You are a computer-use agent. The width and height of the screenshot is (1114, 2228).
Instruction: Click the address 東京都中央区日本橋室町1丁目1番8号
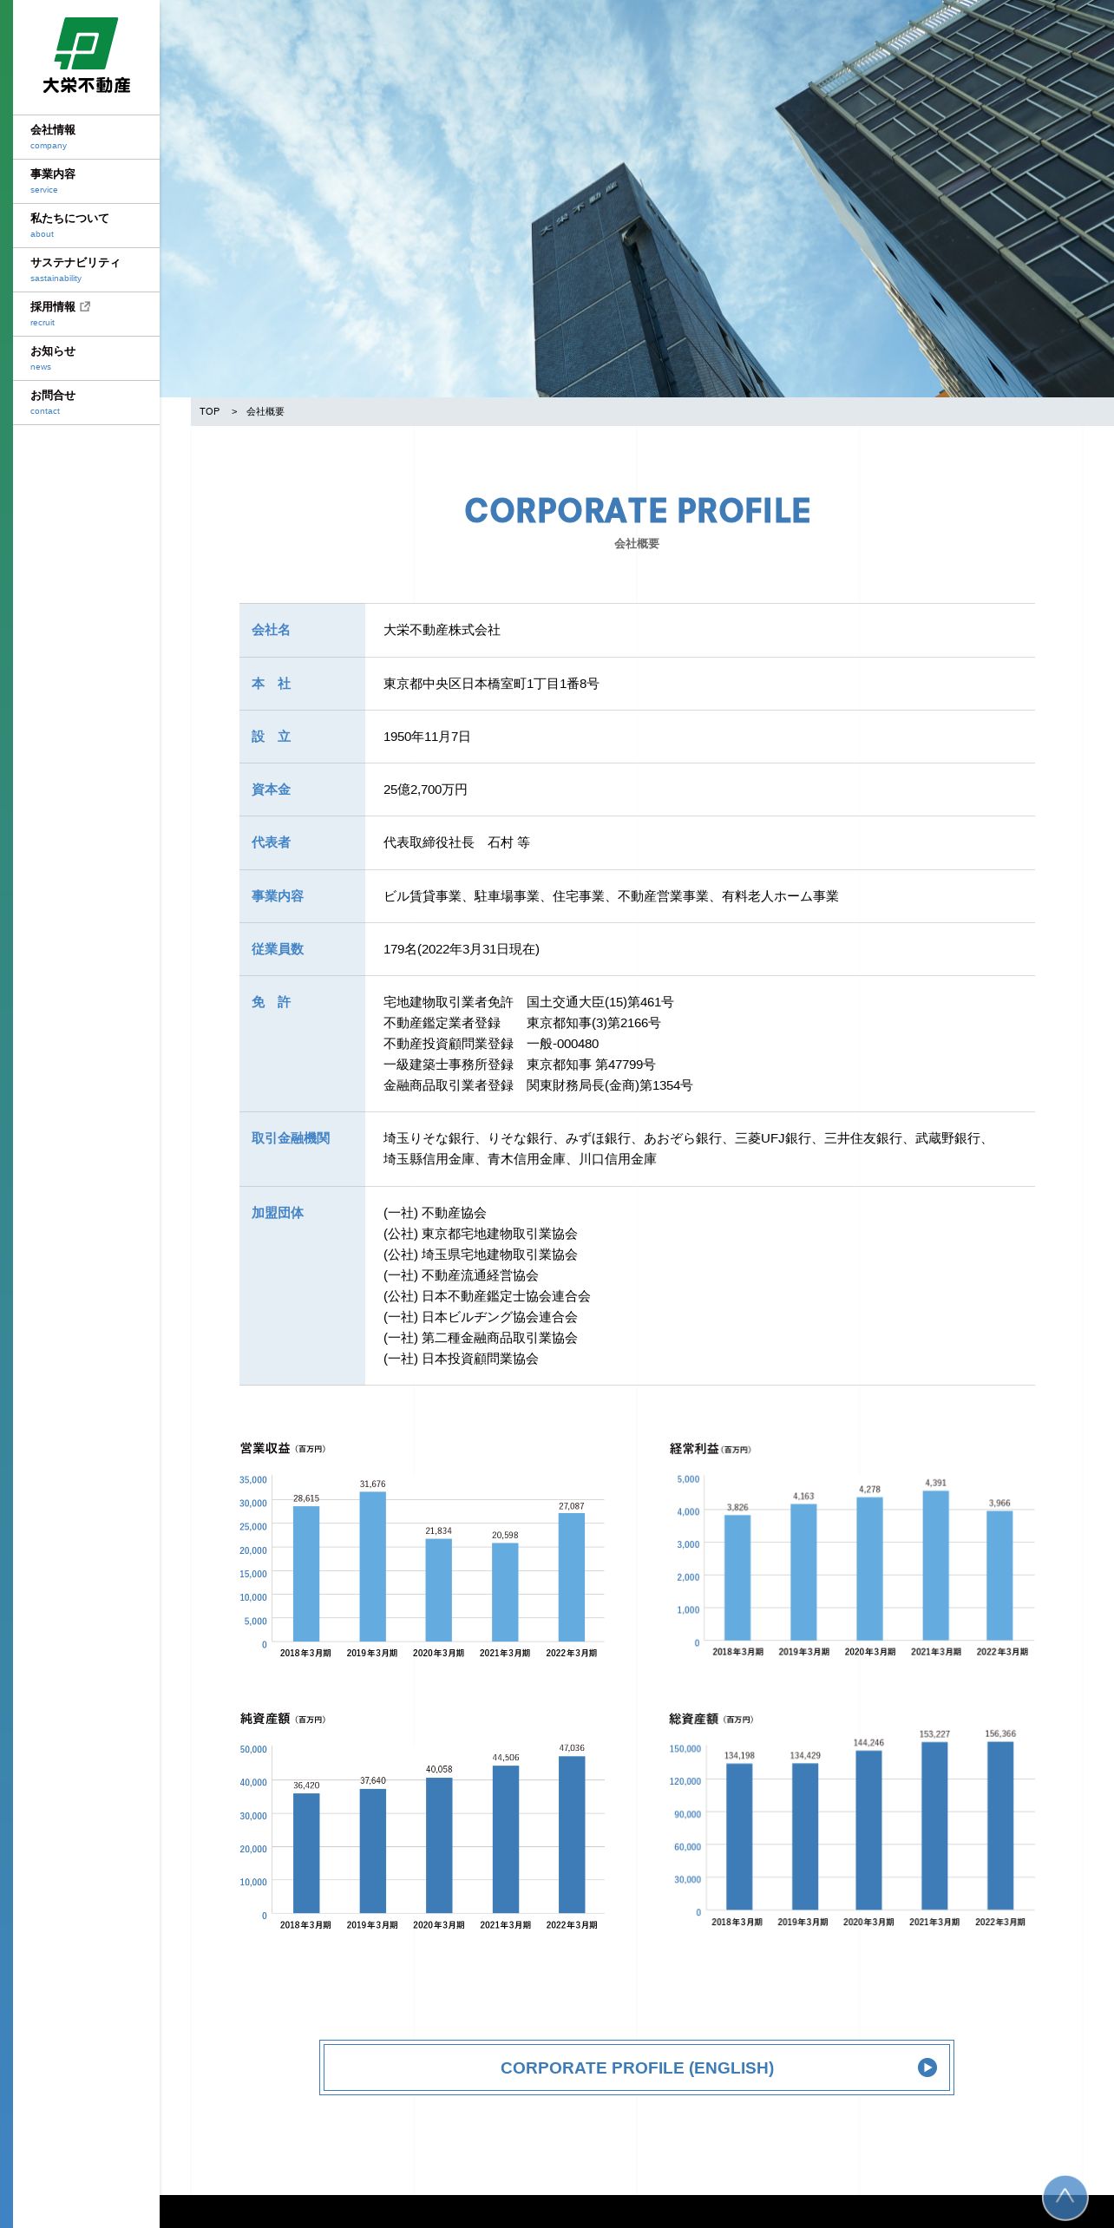pos(491,684)
